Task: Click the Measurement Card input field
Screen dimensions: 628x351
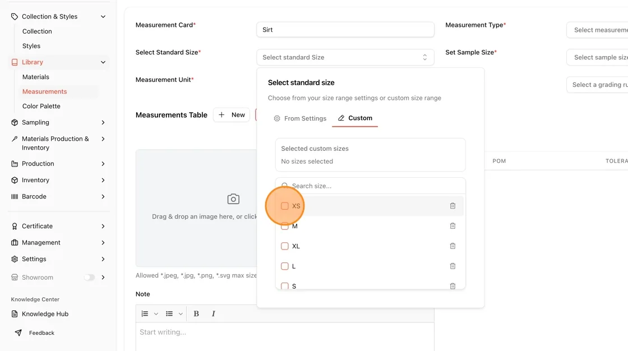Action: pyautogui.click(x=345, y=30)
